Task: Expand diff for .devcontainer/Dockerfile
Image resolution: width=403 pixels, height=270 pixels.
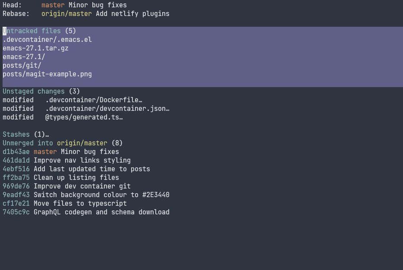Action: tap(94, 100)
